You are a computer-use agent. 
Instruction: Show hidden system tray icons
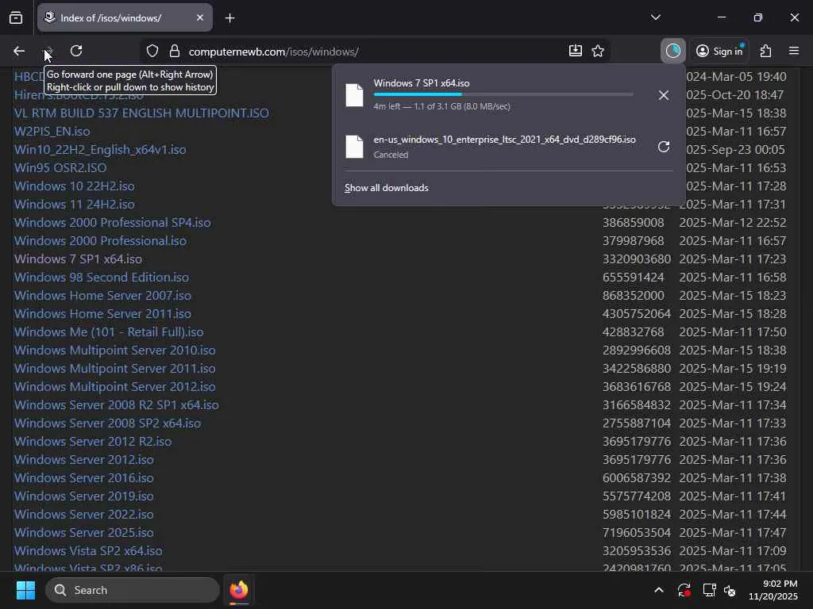pyautogui.click(x=658, y=590)
